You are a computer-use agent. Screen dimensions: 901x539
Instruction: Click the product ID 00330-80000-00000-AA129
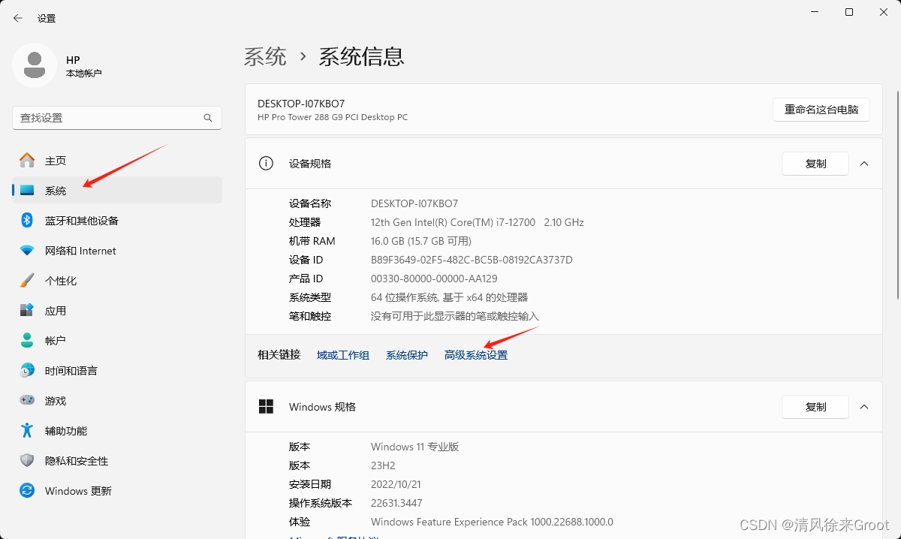click(434, 279)
